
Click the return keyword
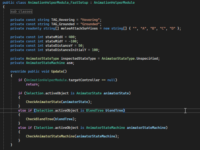click(x=33, y=84)
